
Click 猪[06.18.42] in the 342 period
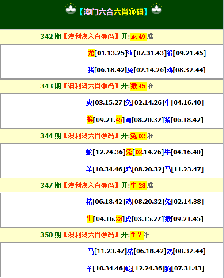click(x=107, y=70)
